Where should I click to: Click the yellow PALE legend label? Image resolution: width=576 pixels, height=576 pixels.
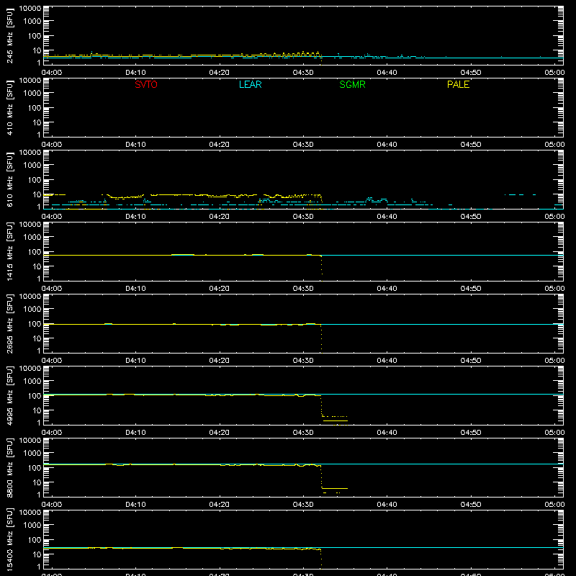(458, 84)
